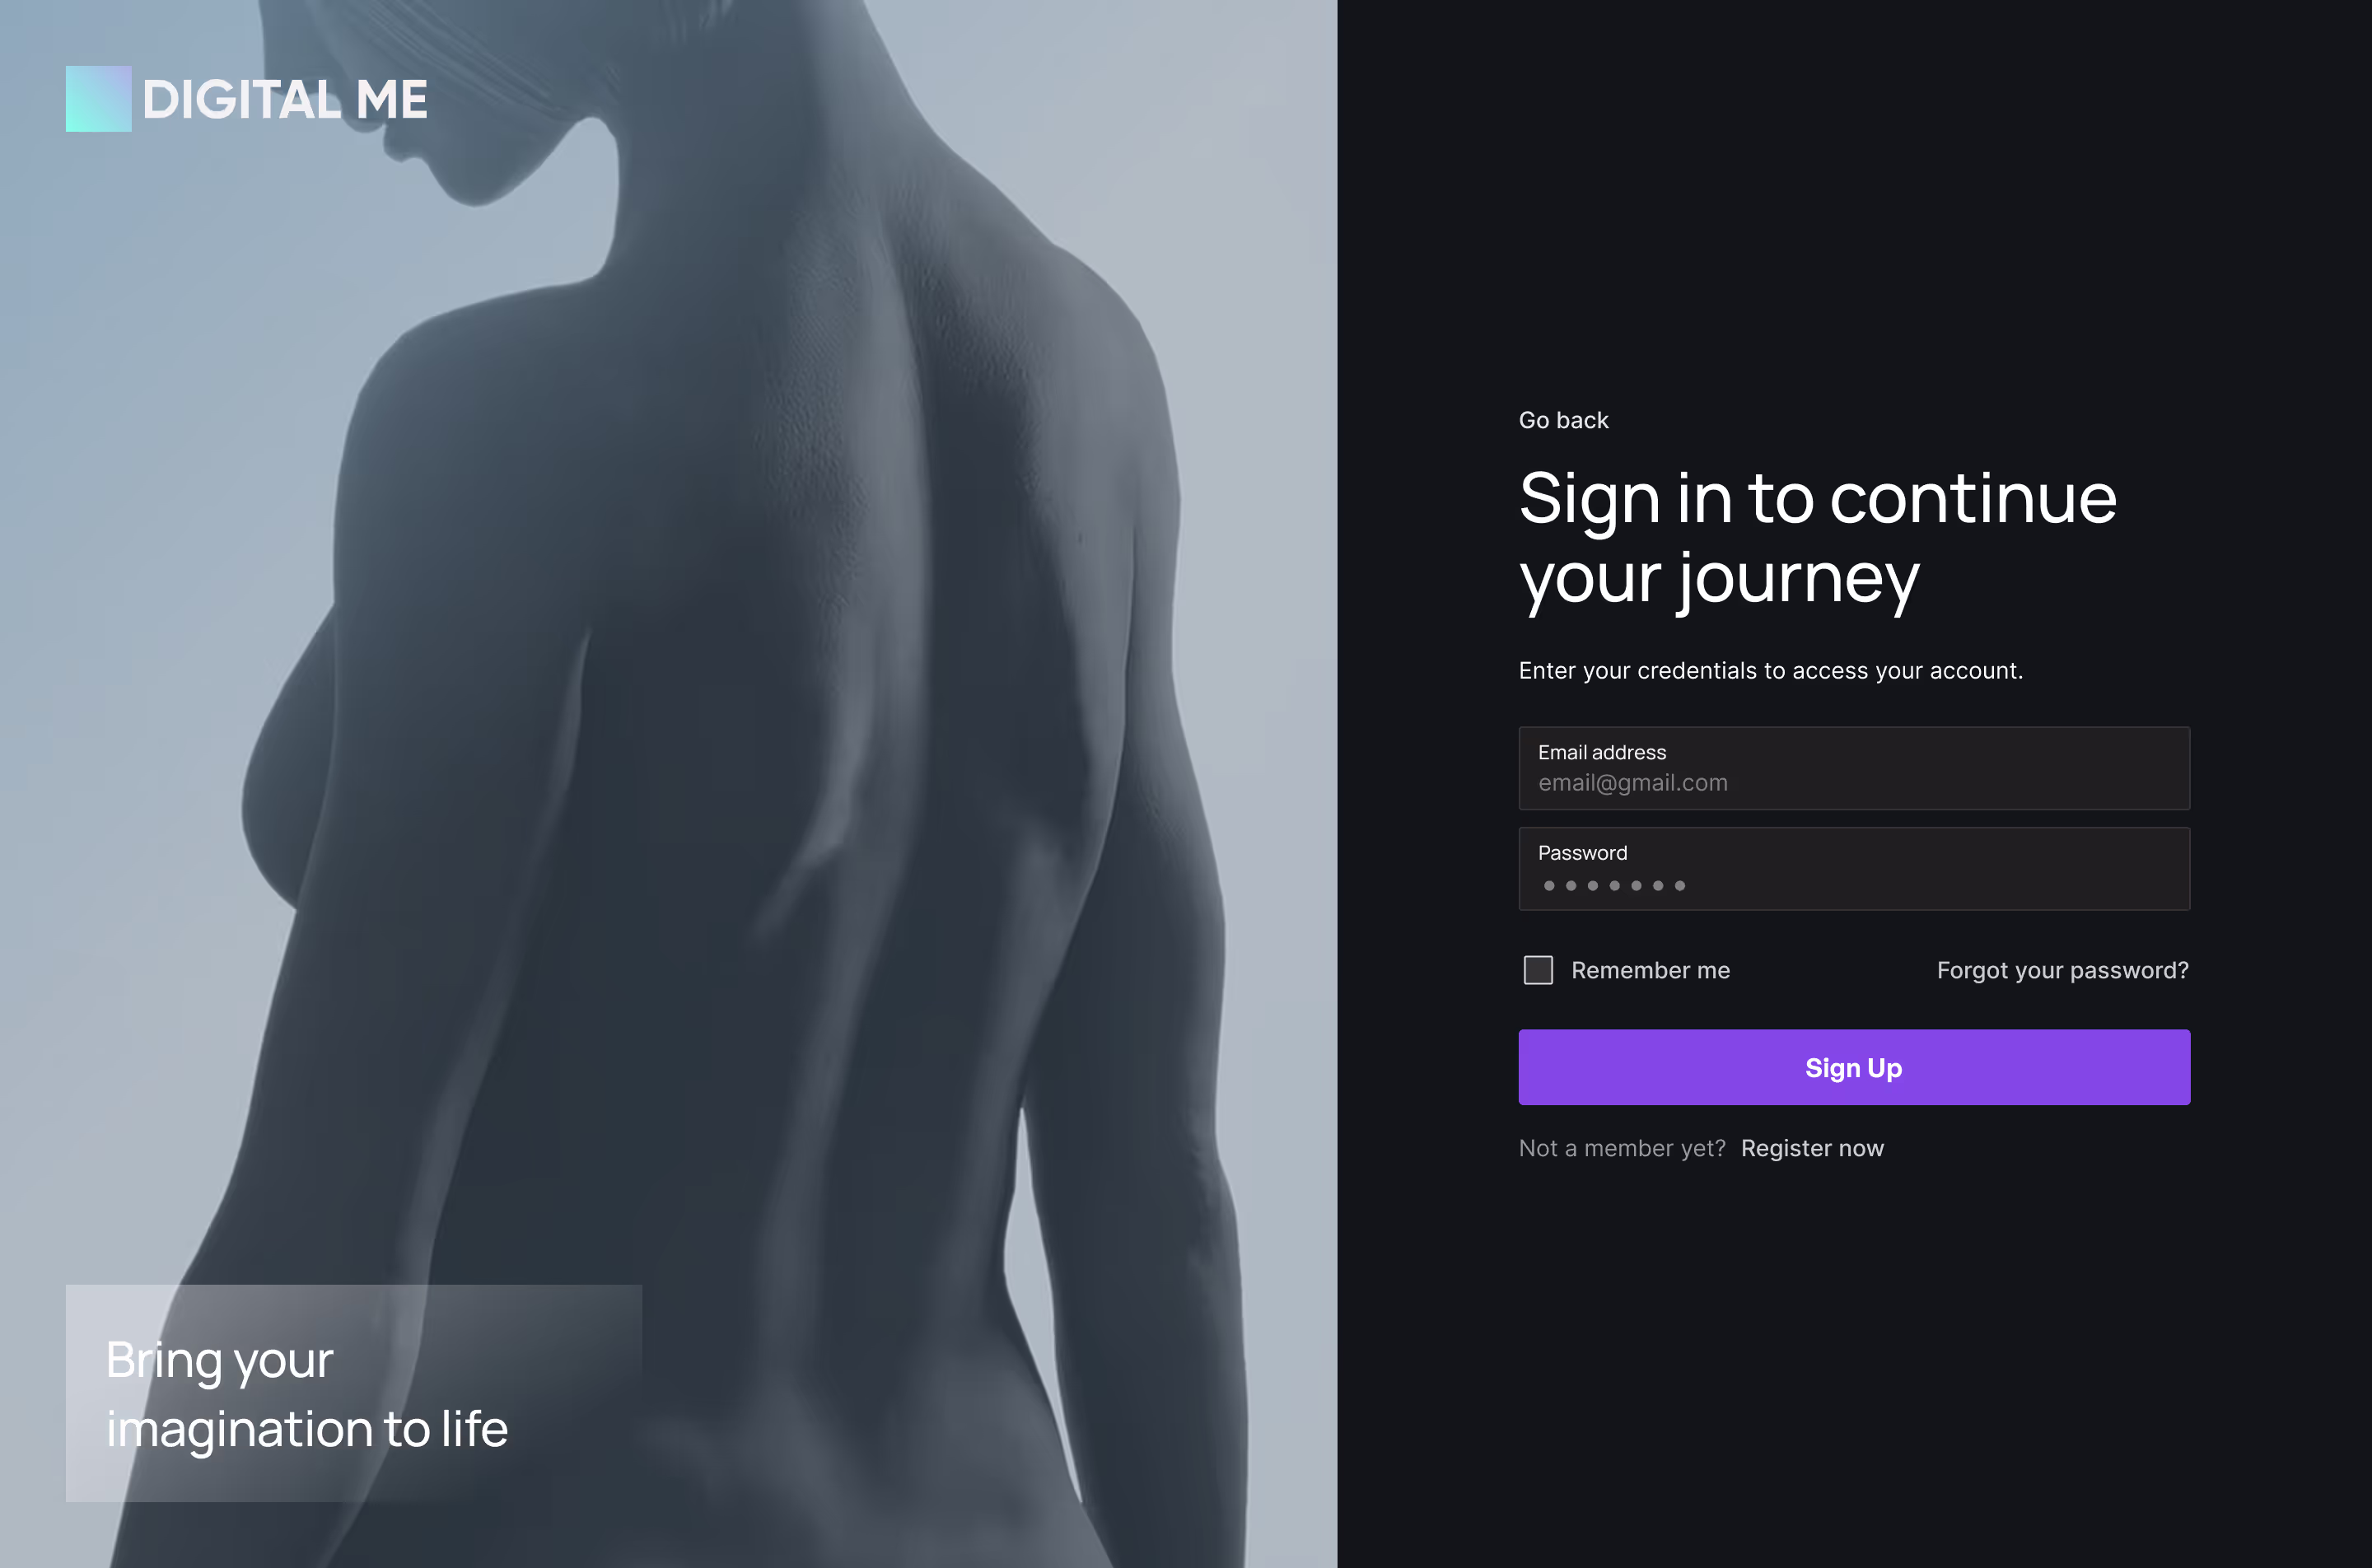2372x1568 pixels.
Task: Go back to the previous page
Action: 1563,420
